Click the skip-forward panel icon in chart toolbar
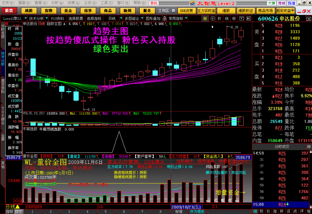 pos(249,18)
